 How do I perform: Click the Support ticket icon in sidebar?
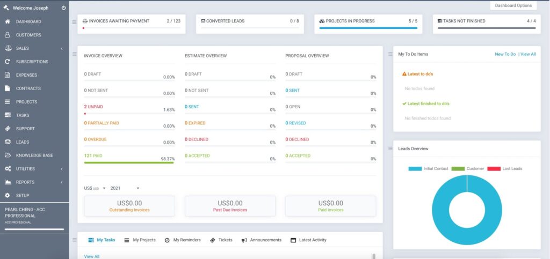(x=8, y=129)
